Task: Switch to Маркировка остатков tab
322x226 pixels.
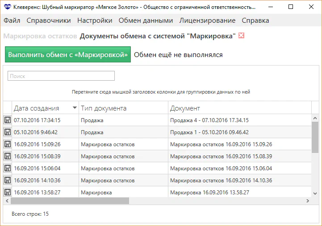Action: (x=40, y=36)
